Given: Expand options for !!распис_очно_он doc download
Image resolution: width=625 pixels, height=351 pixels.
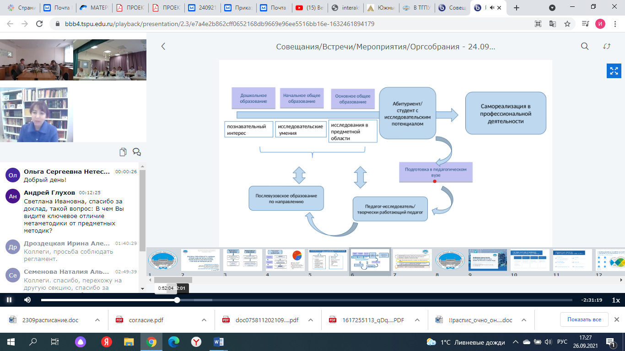Looking at the screenshot, I should [x=524, y=320].
